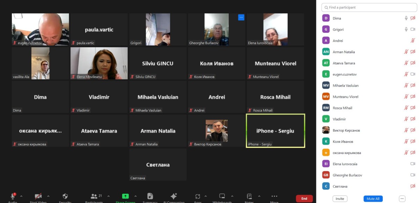Viewport: 419px width, 203px height.
Task: Toggle eugen.cuznetov's camera icon in list
Action: click(413, 74)
